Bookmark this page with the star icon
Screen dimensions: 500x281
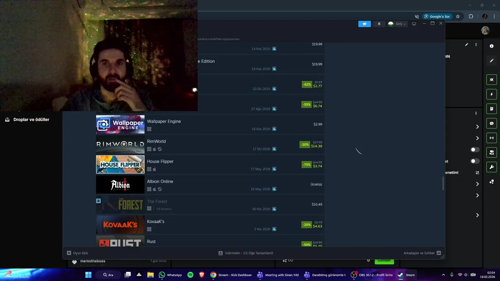pos(458,16)
